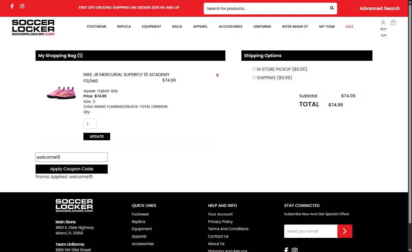The image size is (412, 252).
Task: Open the Footwear menu
Action: pyautogui.click(x=97, y=26)
